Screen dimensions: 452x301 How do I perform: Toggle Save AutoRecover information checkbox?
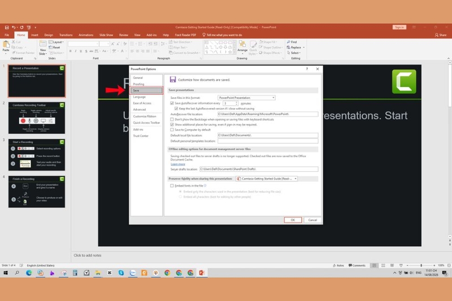(x=172, y=103)
